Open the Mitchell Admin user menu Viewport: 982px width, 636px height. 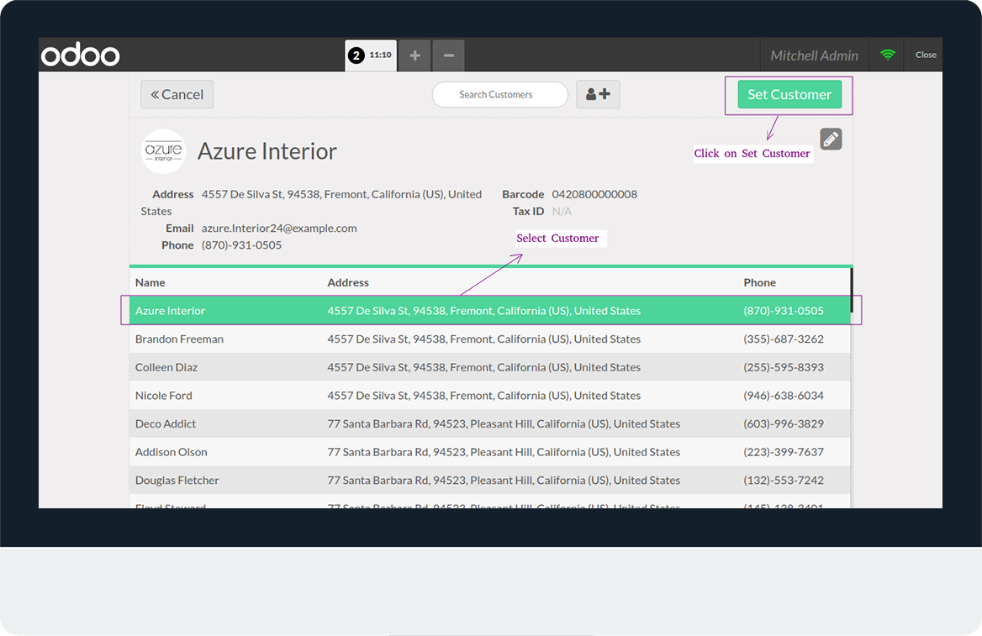pyautogui.click(x=814, y=55)
